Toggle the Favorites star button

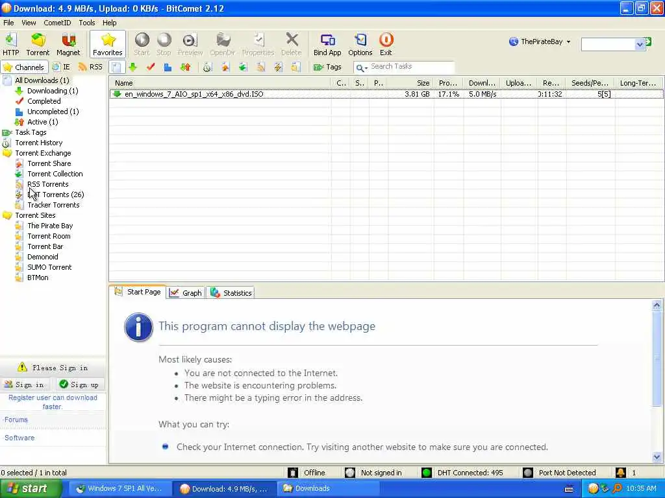coord(108,44)
